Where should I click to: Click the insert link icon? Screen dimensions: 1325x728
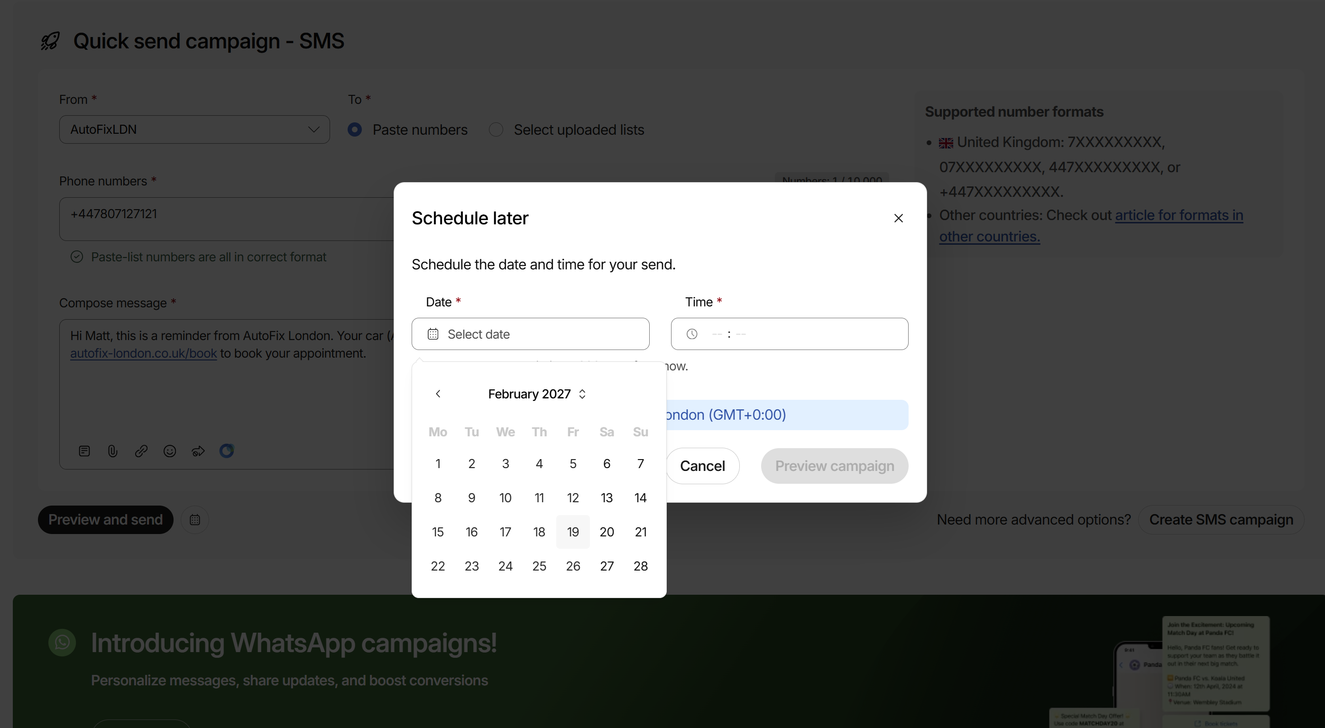tap(141, 451)
